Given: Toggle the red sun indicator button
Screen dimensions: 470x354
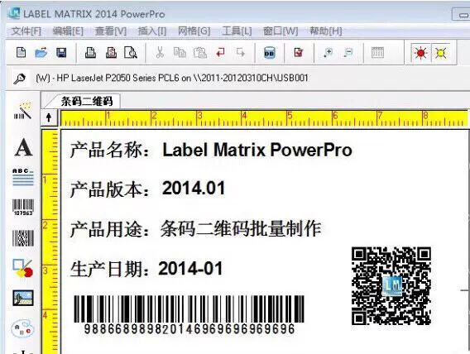Looking at the screenshot, I should [420, 53].
